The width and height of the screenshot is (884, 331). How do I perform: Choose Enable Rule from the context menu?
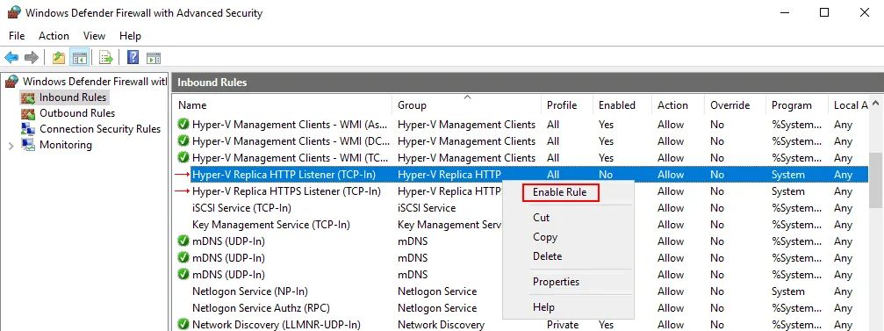(x=560, y=192)
